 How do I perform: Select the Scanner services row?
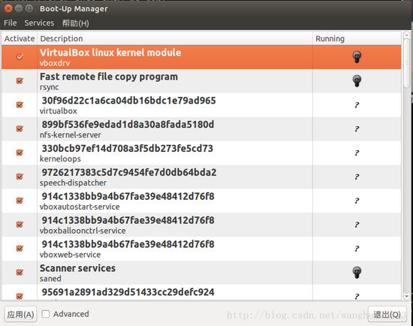[x=201, y=273]
